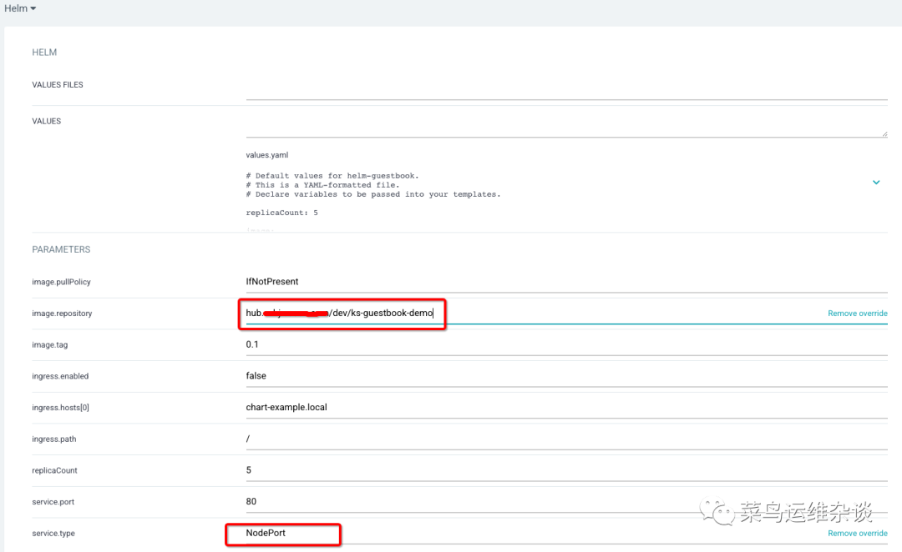Remove override for service.type
This screenshot has width=902, height=552.
point(857,534)
